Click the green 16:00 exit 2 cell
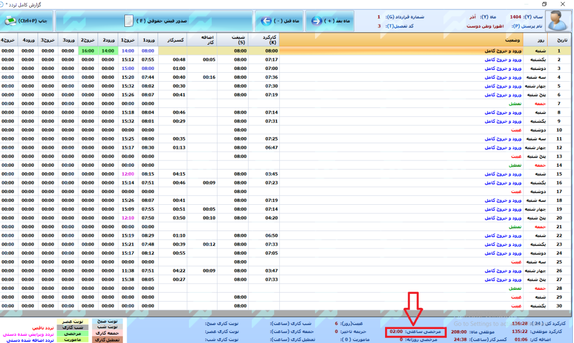This screenshot has width=574, height=343. pyautogui.click(x=87, y=51)
